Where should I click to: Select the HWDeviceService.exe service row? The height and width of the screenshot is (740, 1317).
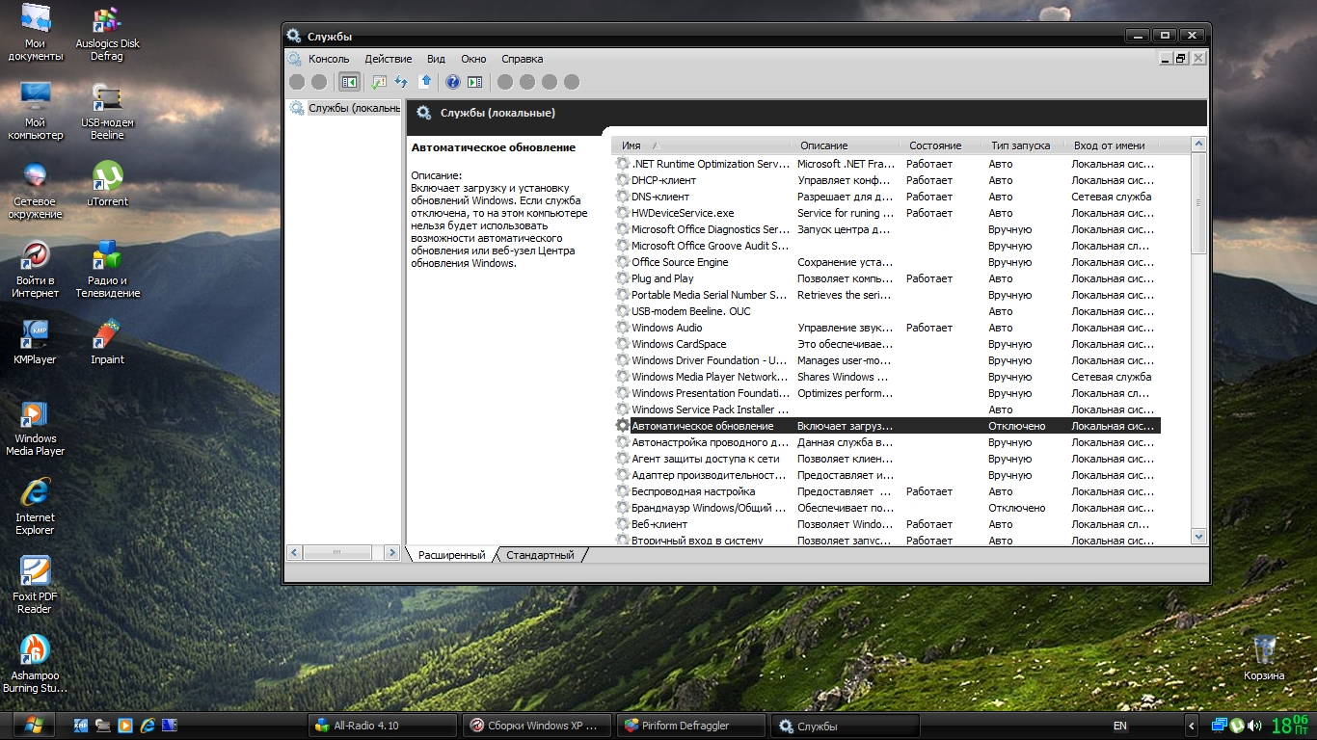click(887, 213)
